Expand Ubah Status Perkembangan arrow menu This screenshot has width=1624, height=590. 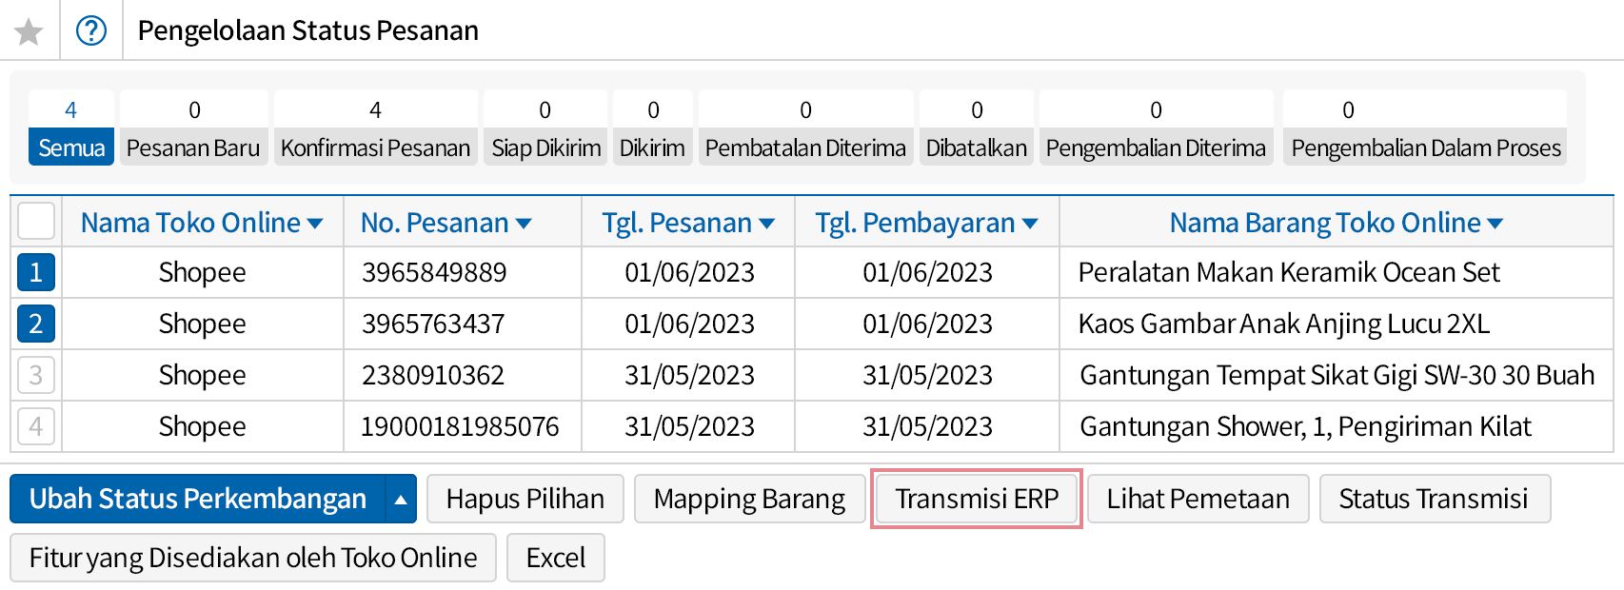point(401,500)
